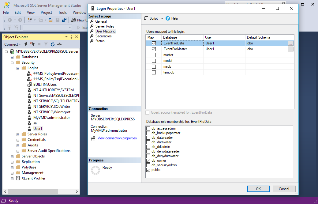This screenshot has height=204, width=318.
Task: Click the Databases folder icon
Action: 18,57
